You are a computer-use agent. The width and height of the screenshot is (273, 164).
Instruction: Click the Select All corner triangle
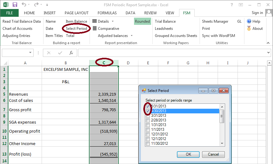click(5, 63)
